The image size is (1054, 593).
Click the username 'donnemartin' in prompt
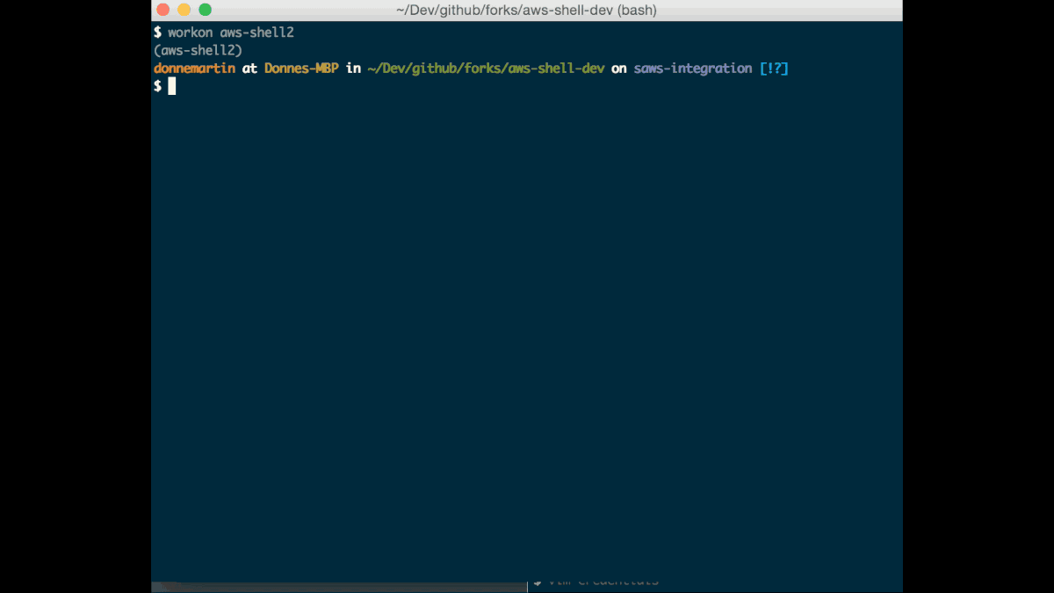click(194, 68)
